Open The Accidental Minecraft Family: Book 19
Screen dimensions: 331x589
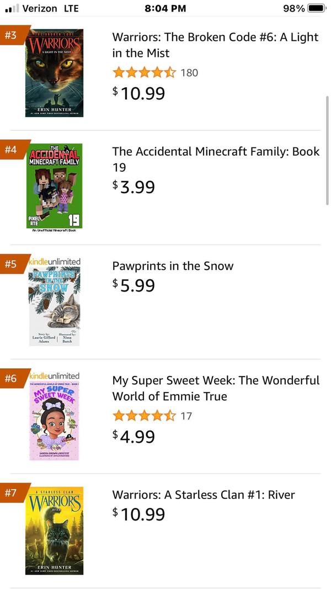point(215,159)
